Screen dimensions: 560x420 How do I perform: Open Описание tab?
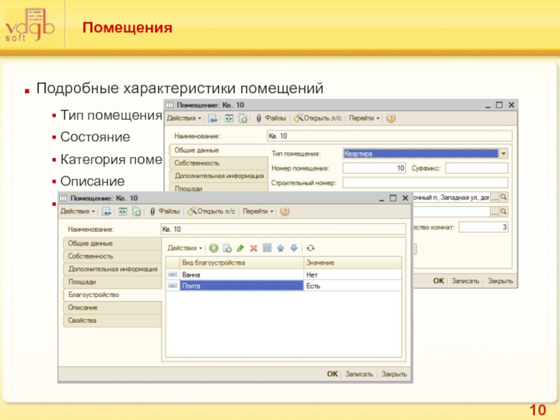click(x=112, y=307)
